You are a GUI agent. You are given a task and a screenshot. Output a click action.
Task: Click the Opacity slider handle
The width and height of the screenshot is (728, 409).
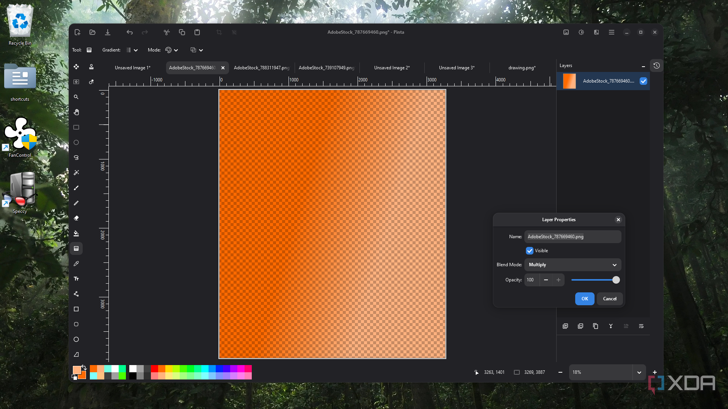point(616,280)
